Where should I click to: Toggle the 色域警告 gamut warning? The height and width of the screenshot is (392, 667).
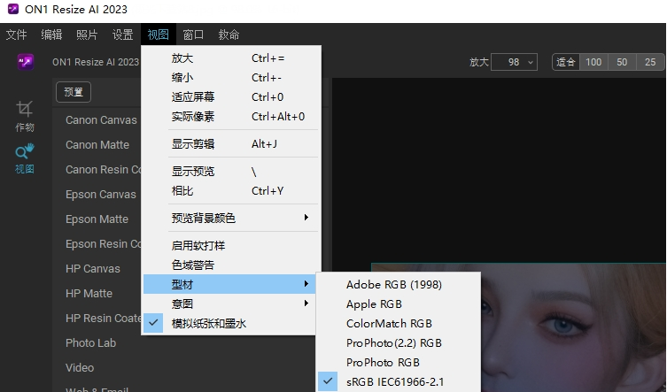[193, 265]
